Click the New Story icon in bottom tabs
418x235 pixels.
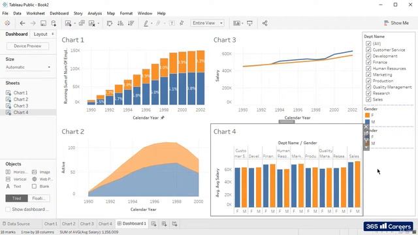click(x=174, y=224)
